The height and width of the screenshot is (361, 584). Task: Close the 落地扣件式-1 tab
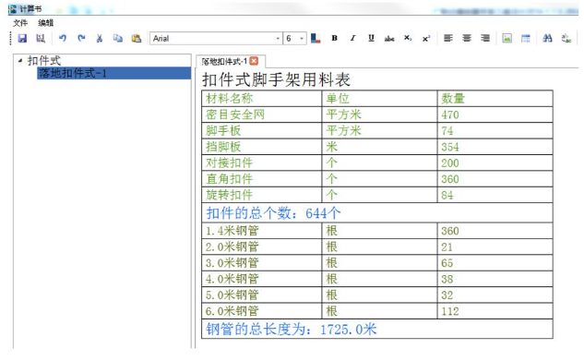pyautogui.click(x=254, y=61)
